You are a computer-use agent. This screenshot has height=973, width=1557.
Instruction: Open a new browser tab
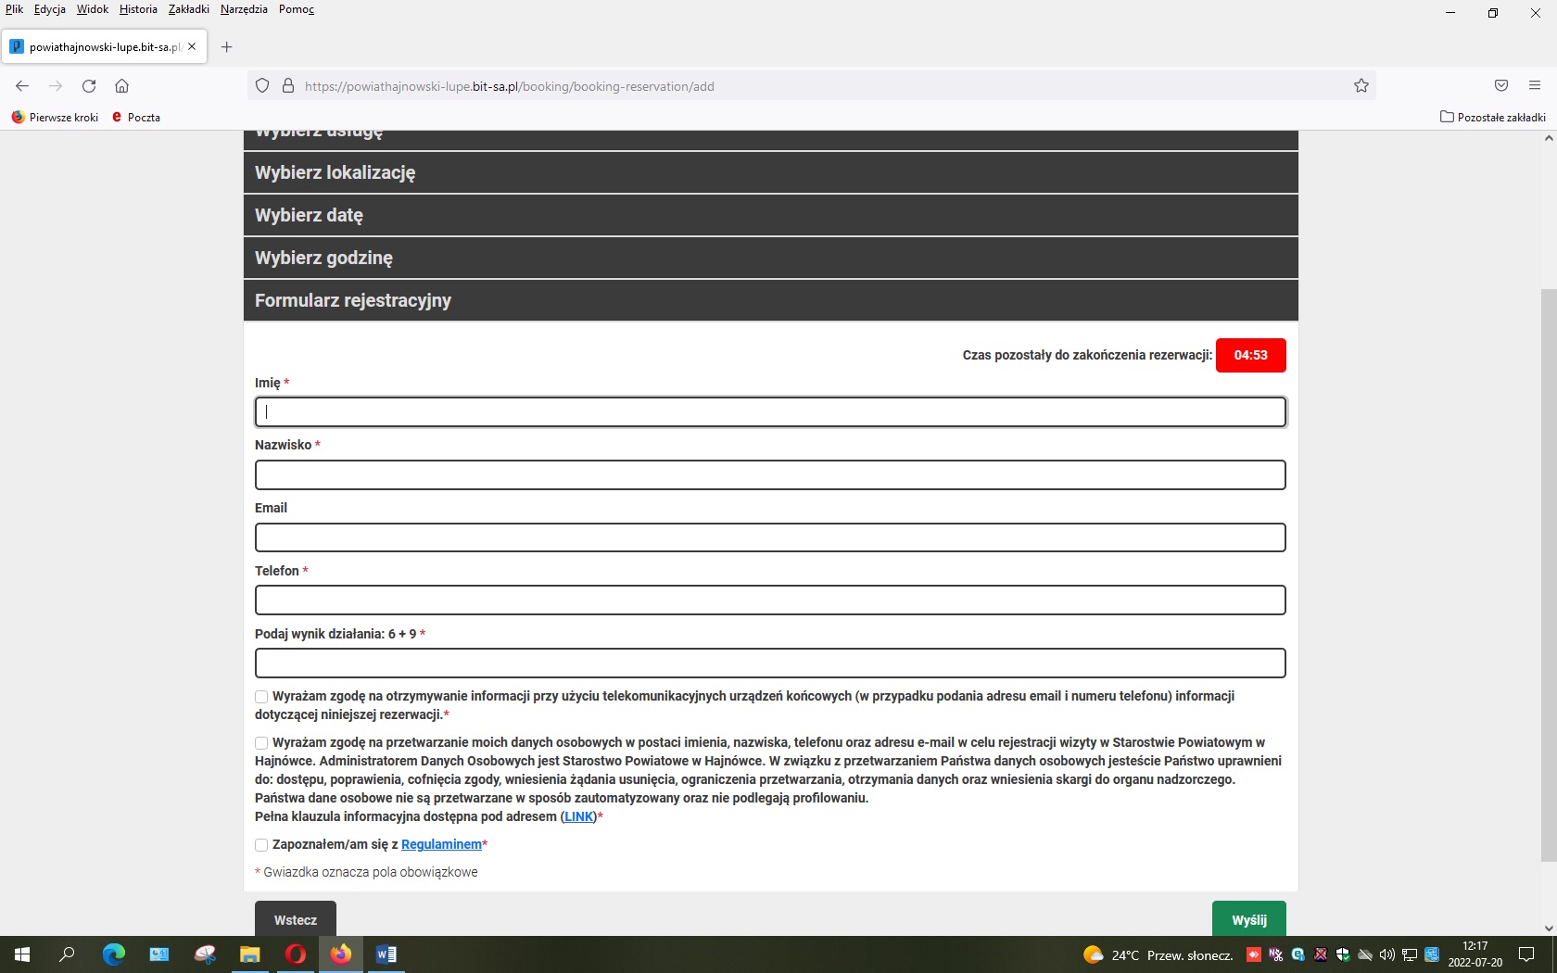click(x=226, y=46)
